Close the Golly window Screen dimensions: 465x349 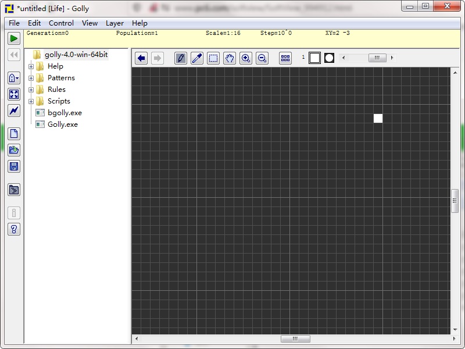pos(447,6)
